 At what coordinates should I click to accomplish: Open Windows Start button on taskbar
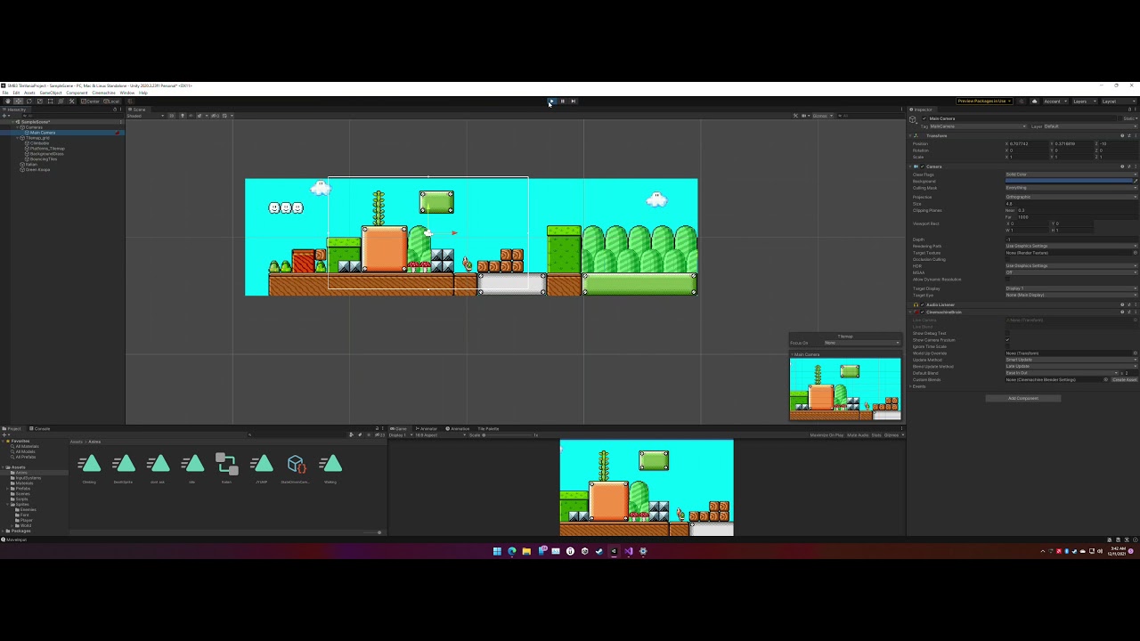[497, 551]
